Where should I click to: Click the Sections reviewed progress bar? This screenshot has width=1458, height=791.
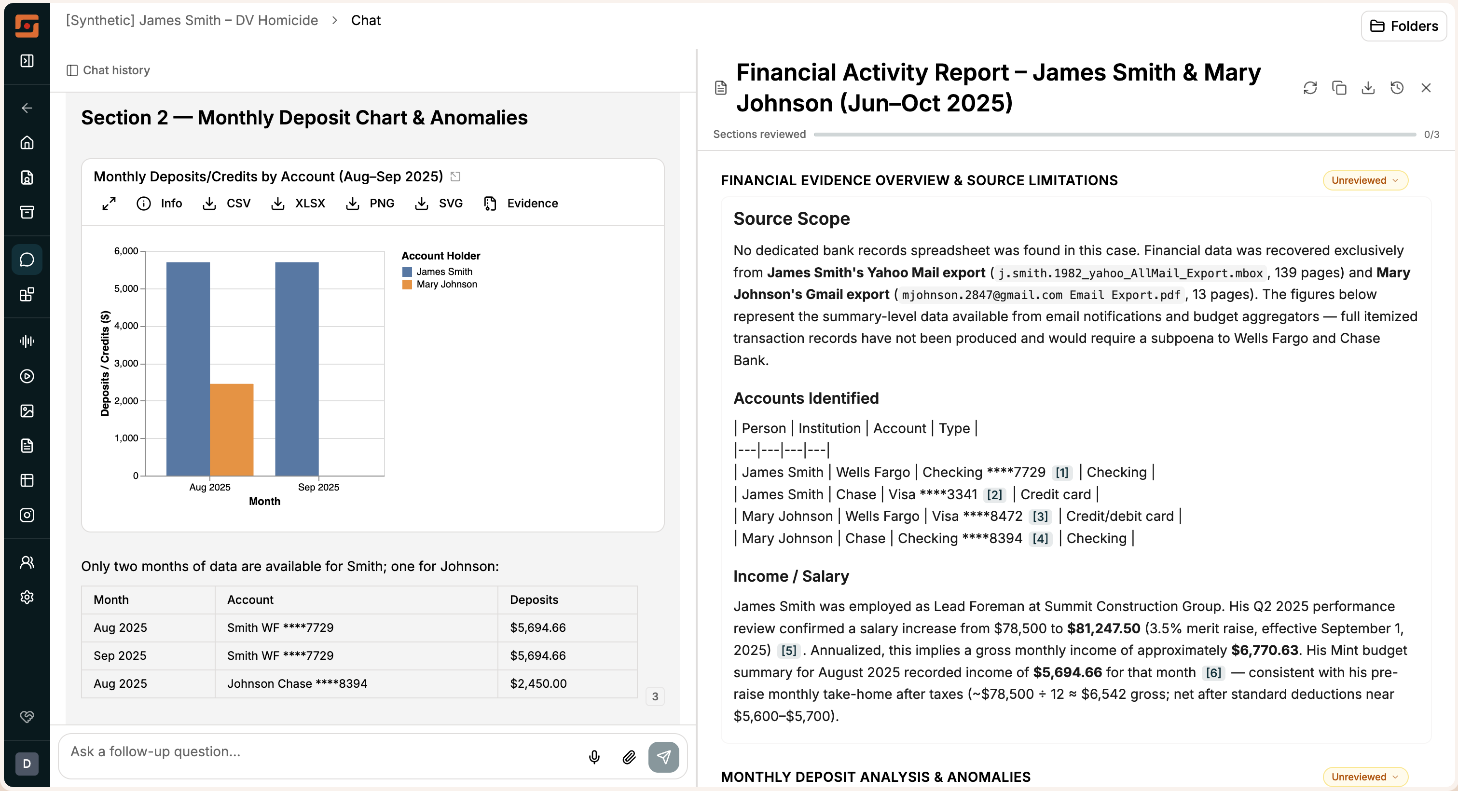pyautogui.click(x=1114, y=135)
